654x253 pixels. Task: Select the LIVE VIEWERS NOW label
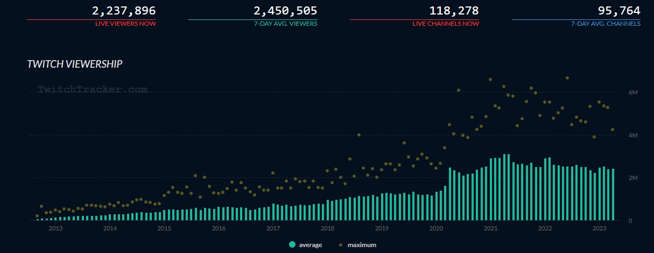[125, 24]
